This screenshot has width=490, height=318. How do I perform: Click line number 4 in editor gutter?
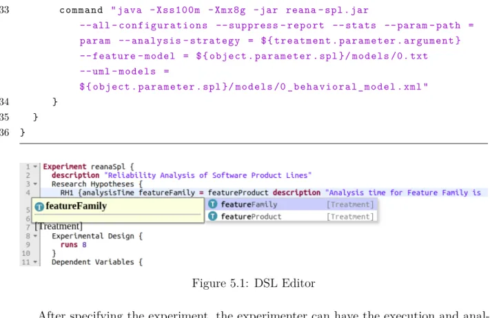coord(28,192)
